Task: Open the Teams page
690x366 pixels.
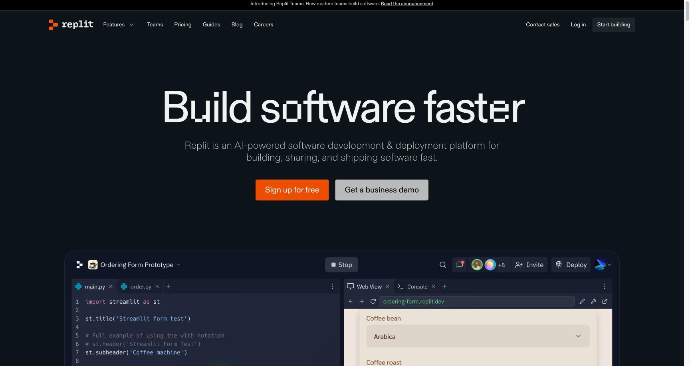Action: [x=155, y=24]
